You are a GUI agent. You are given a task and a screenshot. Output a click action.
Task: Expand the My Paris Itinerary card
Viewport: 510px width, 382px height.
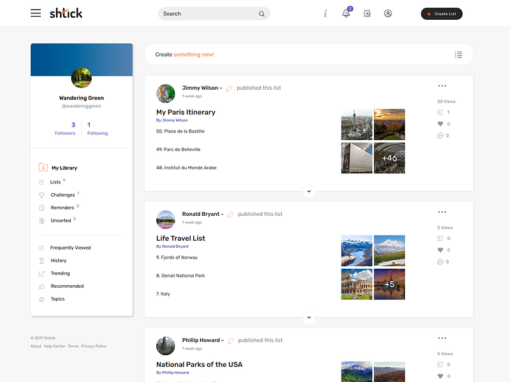click(x=309, y=192)
